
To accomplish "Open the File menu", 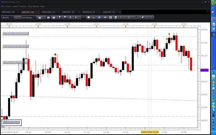I will click(2, 7).
